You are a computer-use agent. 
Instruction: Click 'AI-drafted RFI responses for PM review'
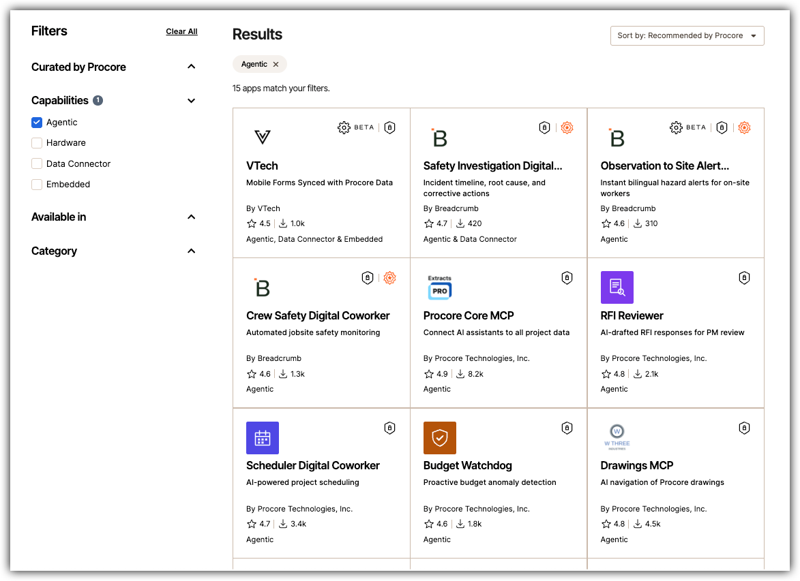(672, 332)
